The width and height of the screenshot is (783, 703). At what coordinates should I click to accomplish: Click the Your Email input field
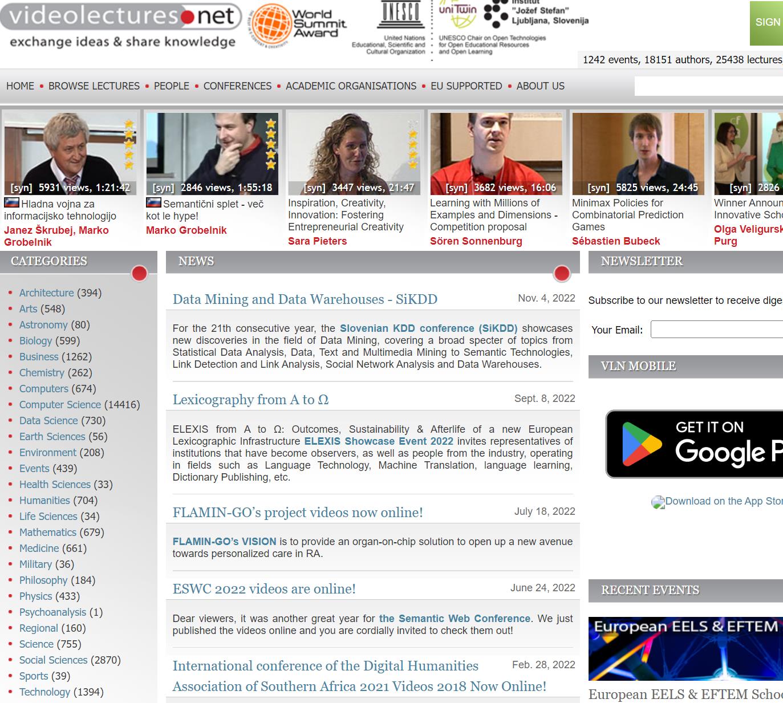716,330
